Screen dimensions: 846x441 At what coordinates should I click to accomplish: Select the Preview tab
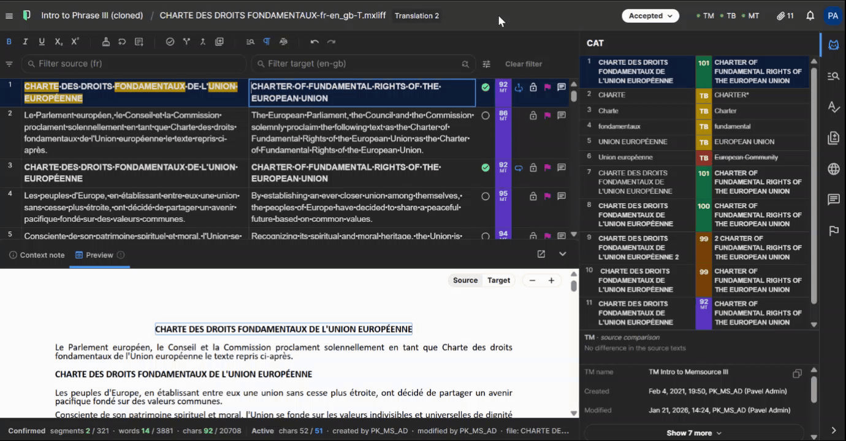(99, 255)
